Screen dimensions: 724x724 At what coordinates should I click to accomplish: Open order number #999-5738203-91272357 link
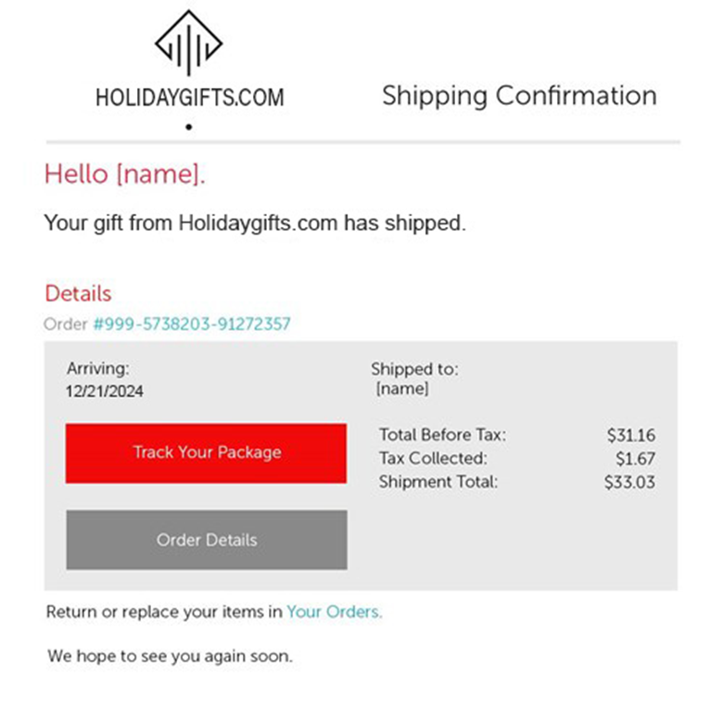[192, 324]
